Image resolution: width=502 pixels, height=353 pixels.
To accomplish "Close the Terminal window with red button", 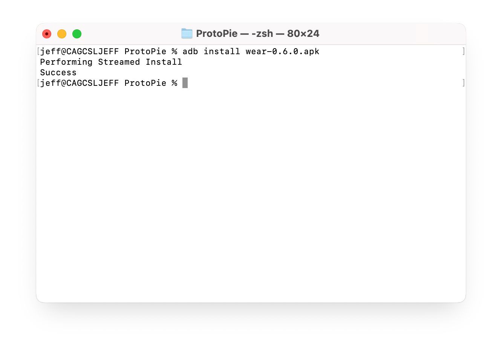I will coord(47,34).
